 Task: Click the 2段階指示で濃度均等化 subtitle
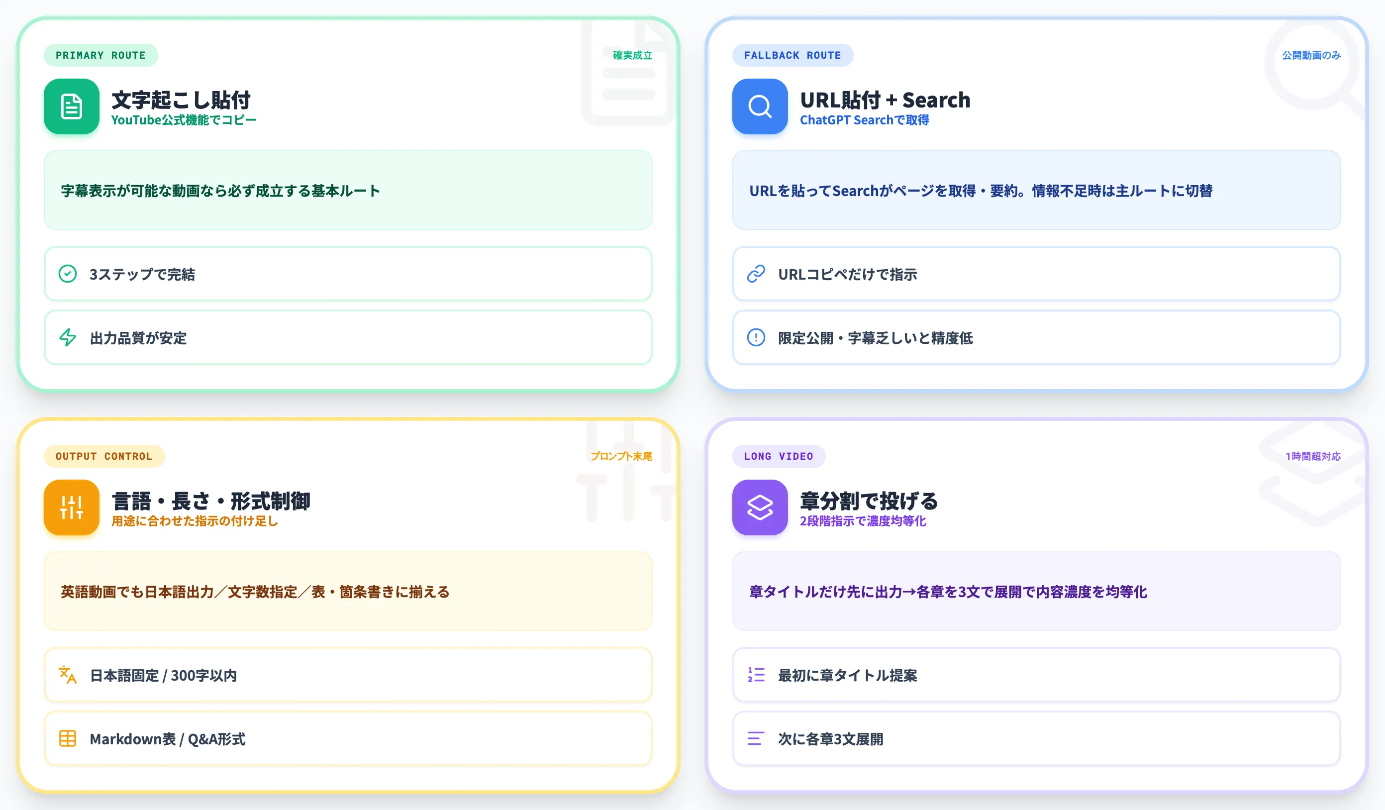click(x=863, y=521)
